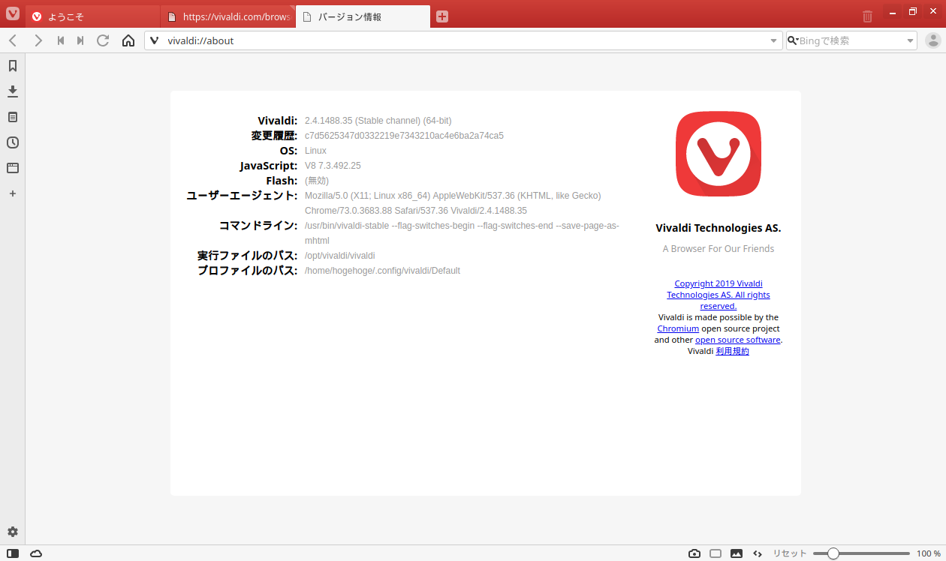This screenshot has width=946, height=561.
Task: Open the 利用規約 link
Action: [x=732, y=351]
